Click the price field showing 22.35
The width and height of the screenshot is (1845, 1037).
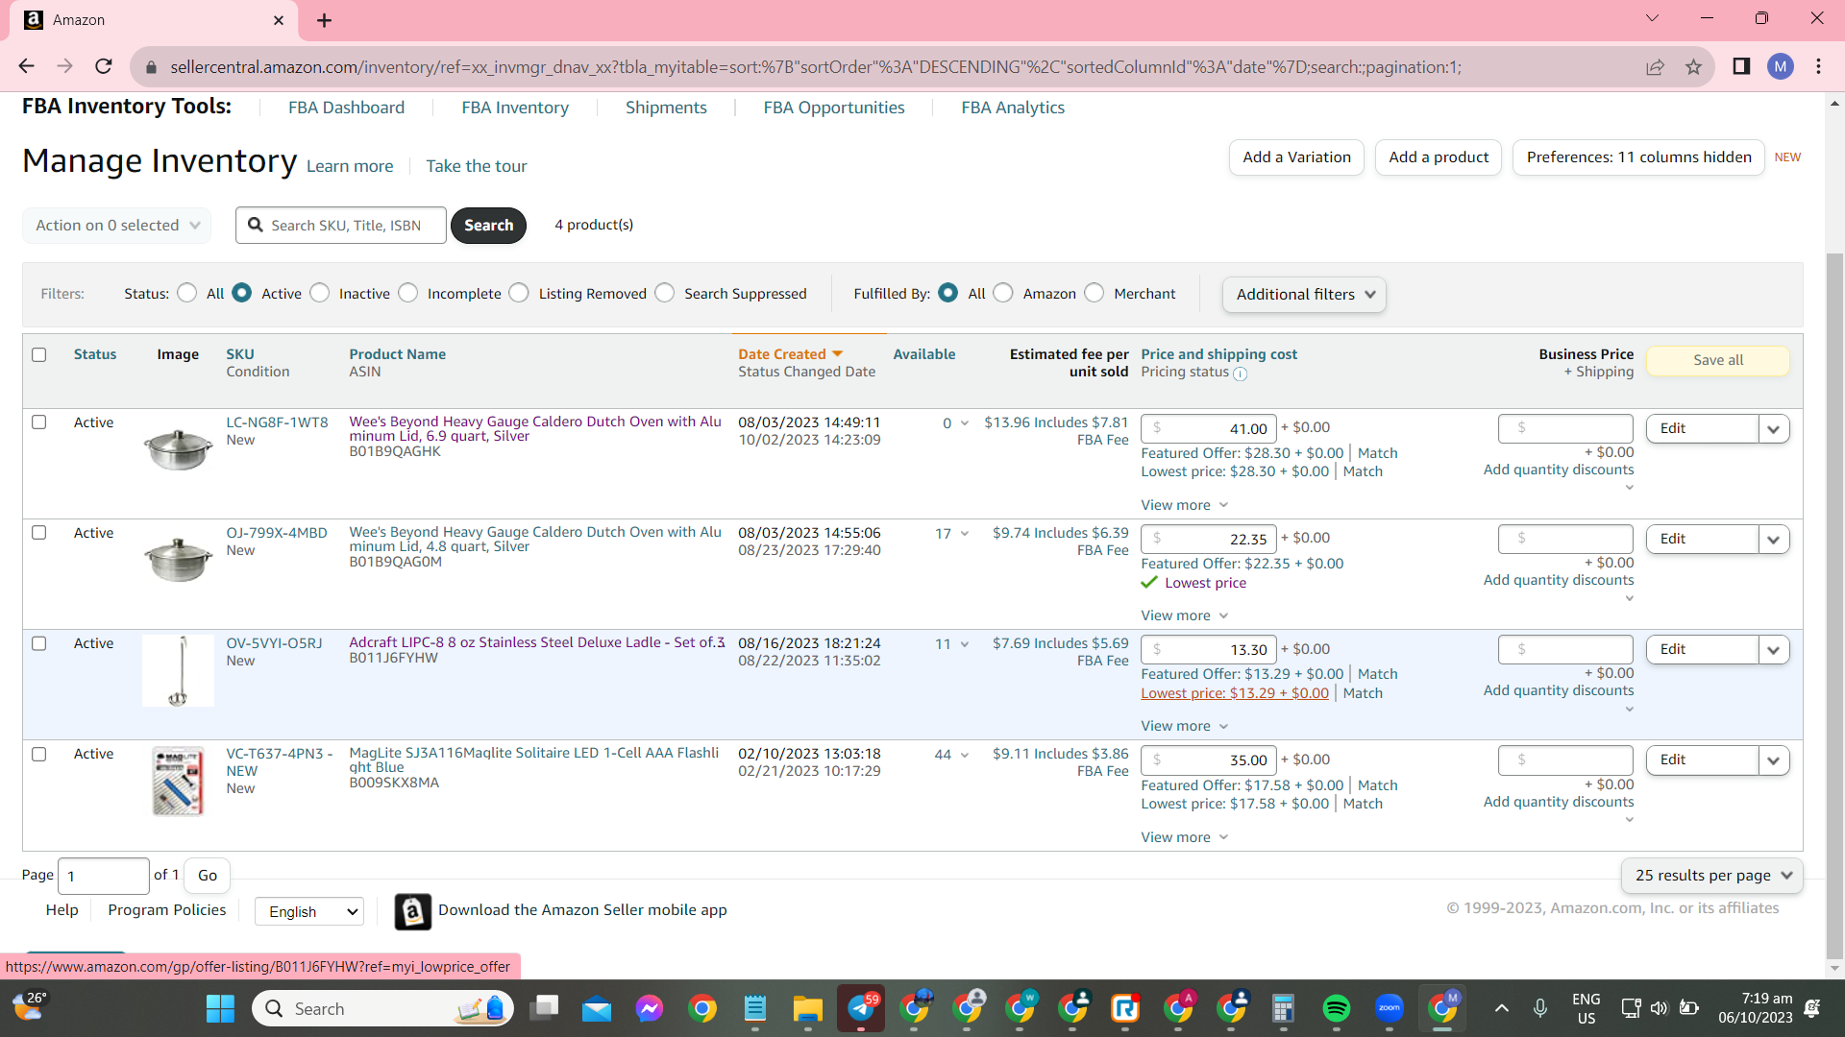[1209, 540]
